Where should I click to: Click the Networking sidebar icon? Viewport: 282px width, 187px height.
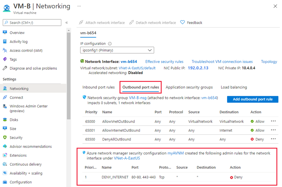coord(5,88)
